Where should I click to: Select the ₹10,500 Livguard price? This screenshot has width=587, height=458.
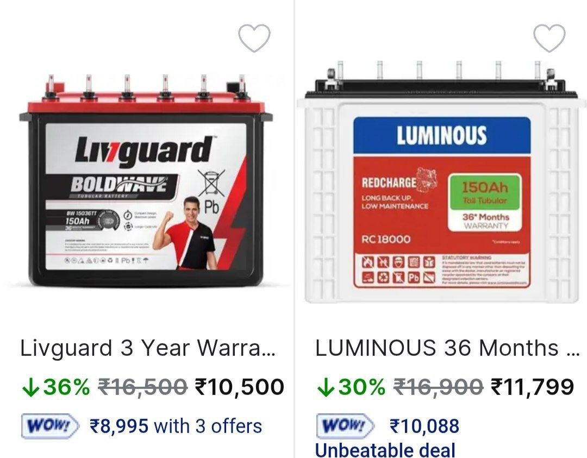click(x=240, y=387)
